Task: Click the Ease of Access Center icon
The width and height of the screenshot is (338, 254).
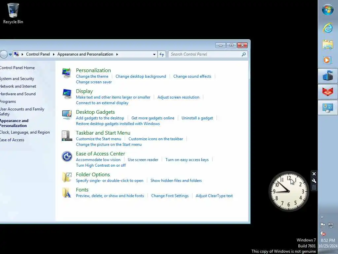Action: click(67, 156)
